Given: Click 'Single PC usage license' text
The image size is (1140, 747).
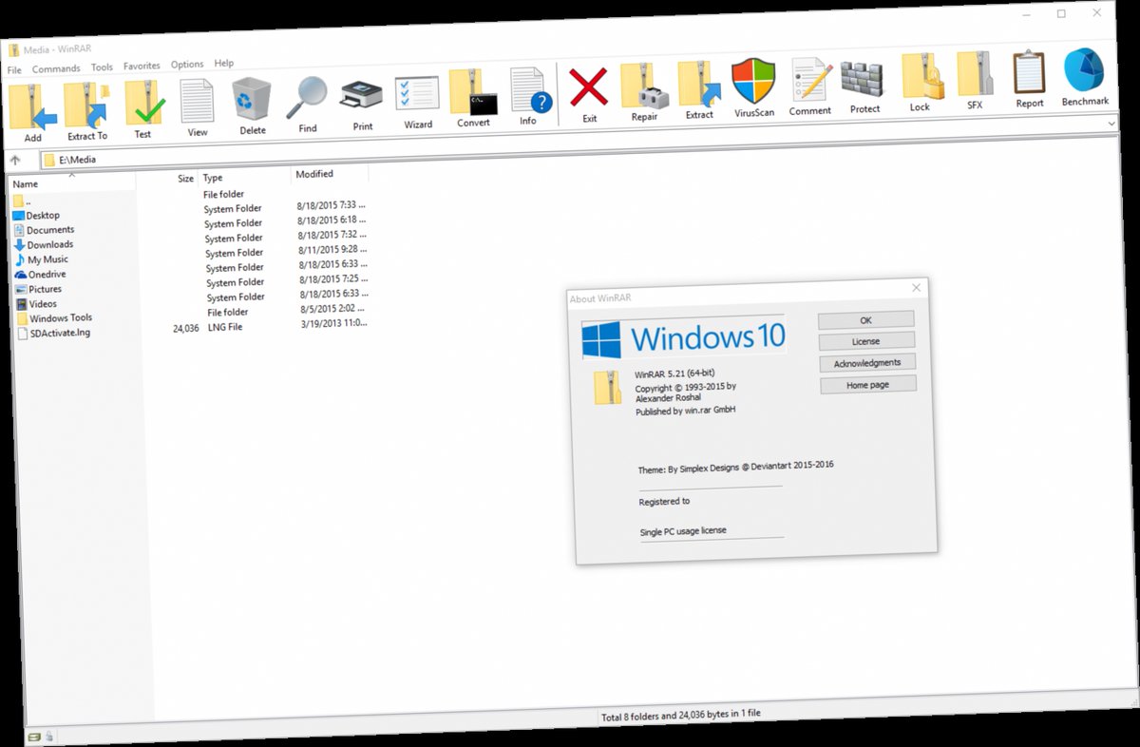Looking at the screenshot, I should pyautogui.click(x=683, y=531).
